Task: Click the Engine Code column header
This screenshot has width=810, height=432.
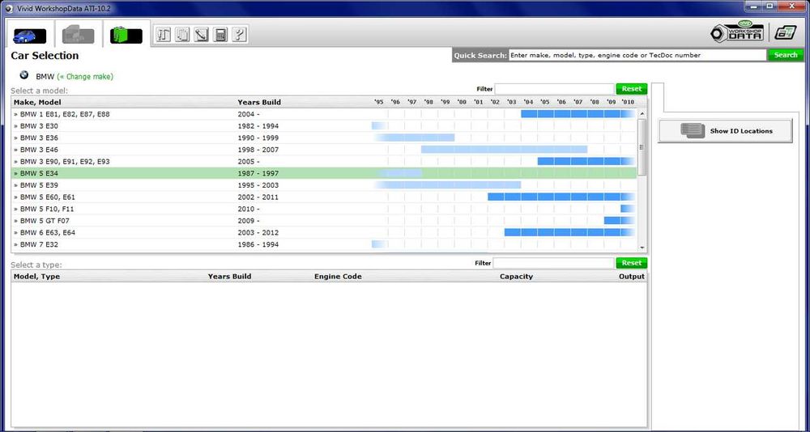Action: pos(338,277)
